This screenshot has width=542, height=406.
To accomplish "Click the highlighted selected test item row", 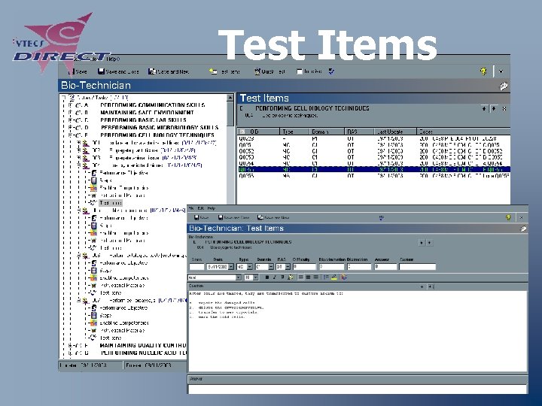I will (x=373, y=169).
